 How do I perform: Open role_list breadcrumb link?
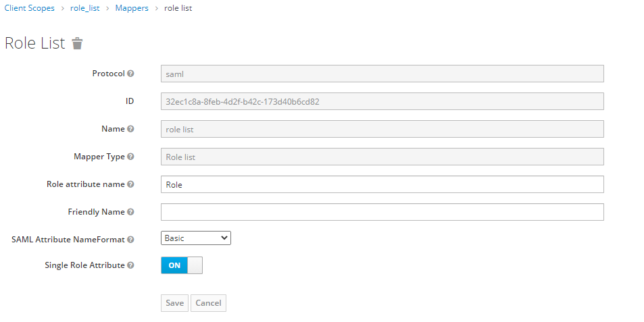click(x=85, y=8)
